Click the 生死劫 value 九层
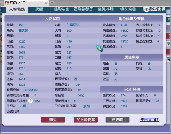Viewport: 171px width, 134px height. click(23, 106)
